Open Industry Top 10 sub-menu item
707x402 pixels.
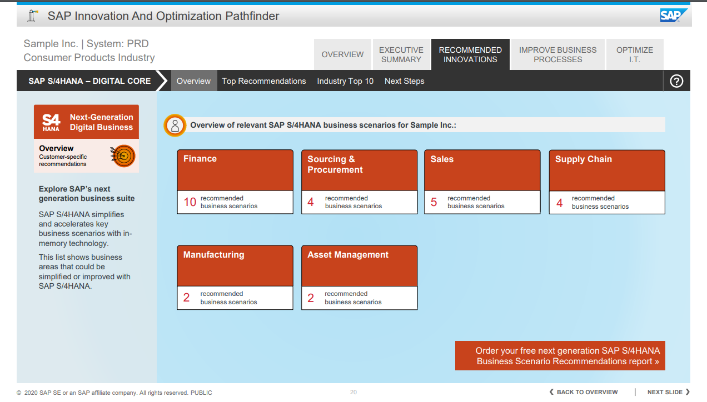point(345,81)
